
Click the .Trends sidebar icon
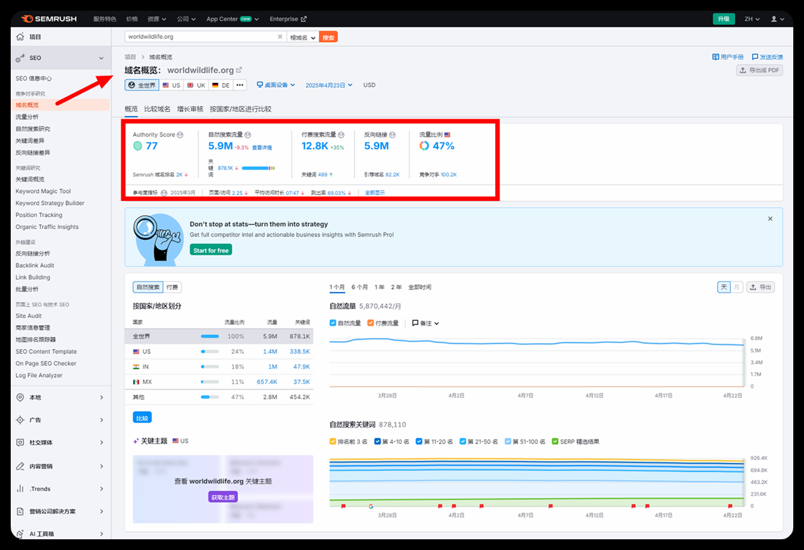tap(20, 488)
